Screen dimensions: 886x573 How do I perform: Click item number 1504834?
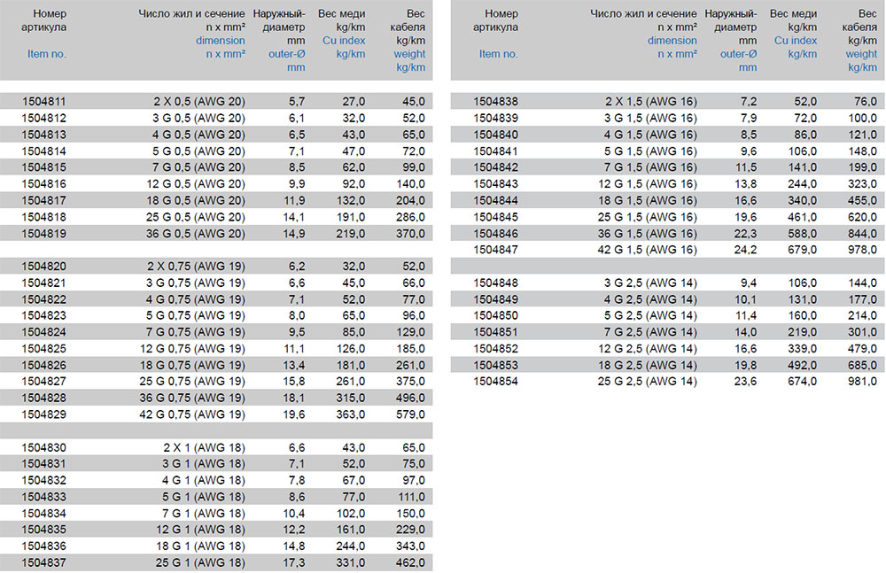pyautogui.click(x=43, y=514)
